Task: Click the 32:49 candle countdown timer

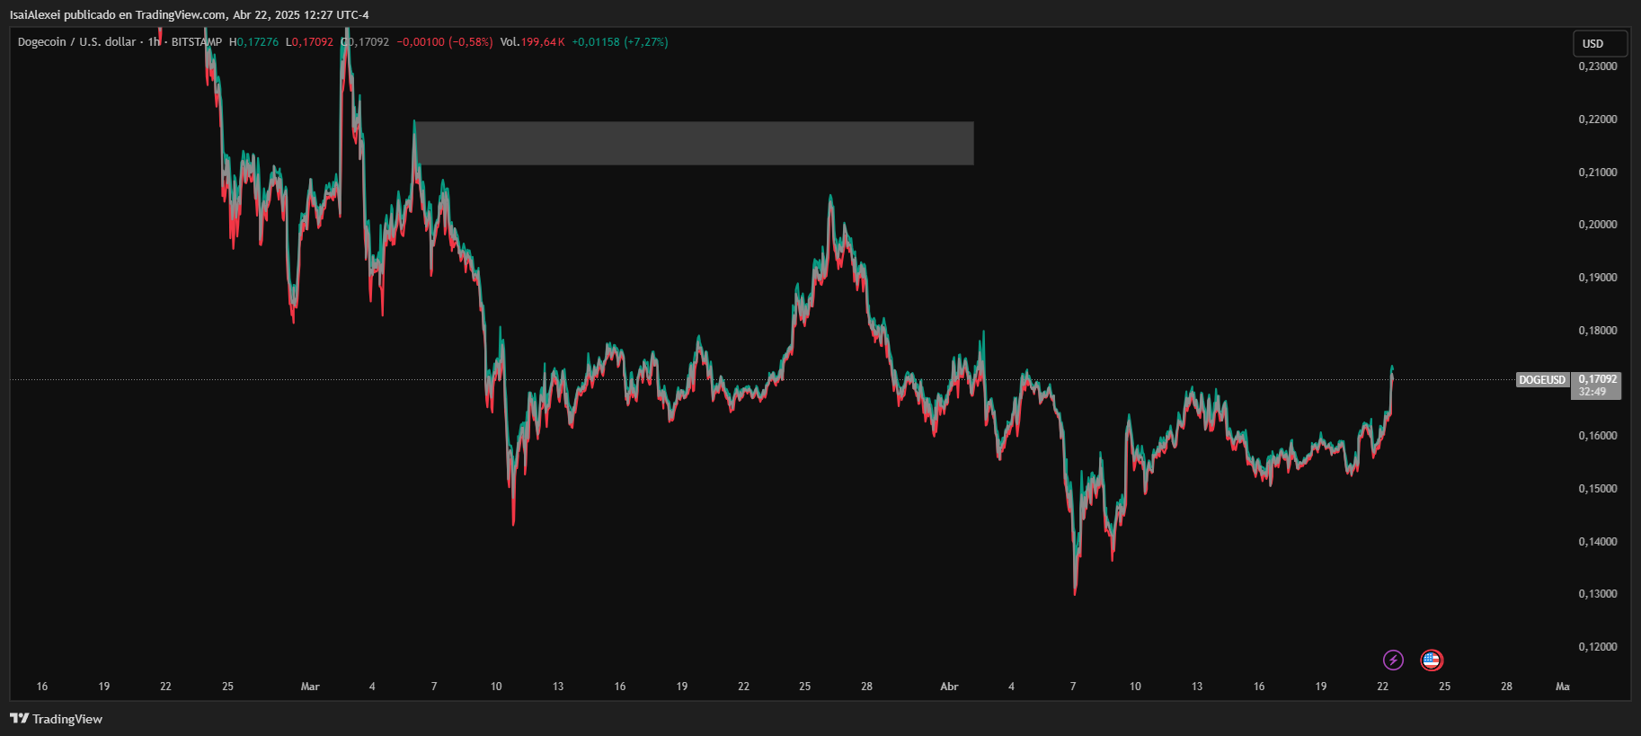Action: click(1592, 392)
